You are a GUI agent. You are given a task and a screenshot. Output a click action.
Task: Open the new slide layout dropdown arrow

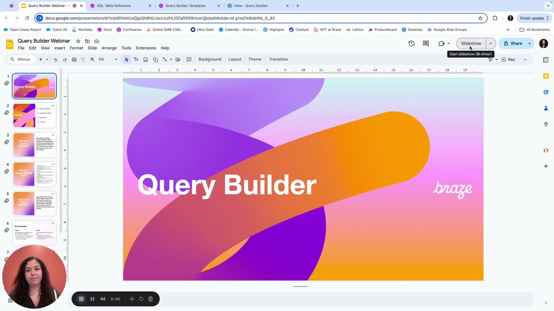click(47, 59)
